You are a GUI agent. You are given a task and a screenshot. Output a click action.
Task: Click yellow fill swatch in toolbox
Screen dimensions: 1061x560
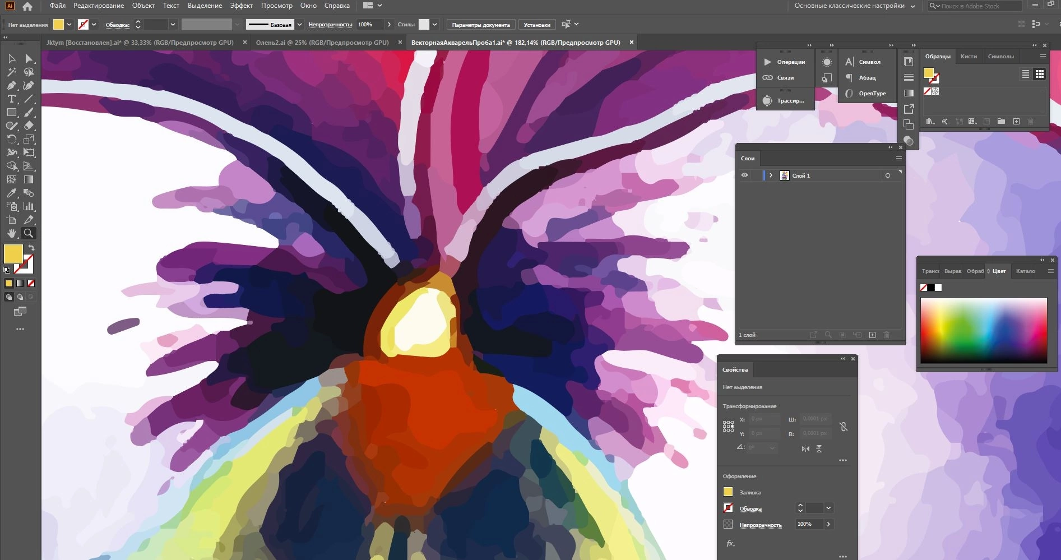pyautogui.click(x=13, y=254)
